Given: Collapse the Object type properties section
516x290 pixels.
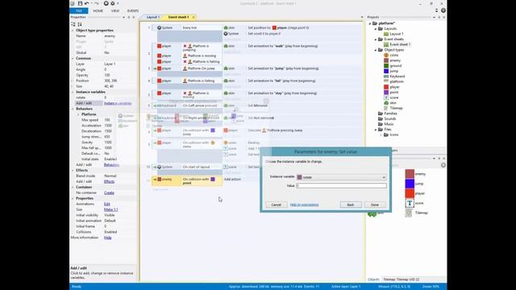Looking at the screenshot, I should [x=73, y=31].
